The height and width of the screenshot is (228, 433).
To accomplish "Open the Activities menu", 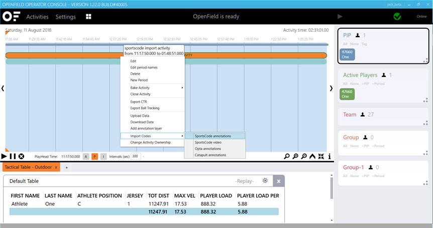I will point(37,17).
